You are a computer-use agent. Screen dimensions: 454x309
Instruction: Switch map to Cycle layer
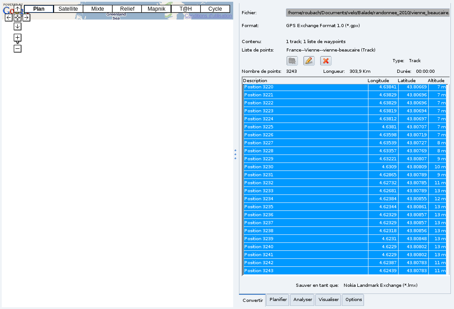[x=215, y=9]
